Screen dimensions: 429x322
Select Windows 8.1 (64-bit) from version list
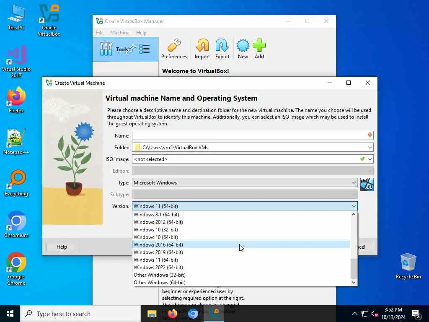pos(241,214)
